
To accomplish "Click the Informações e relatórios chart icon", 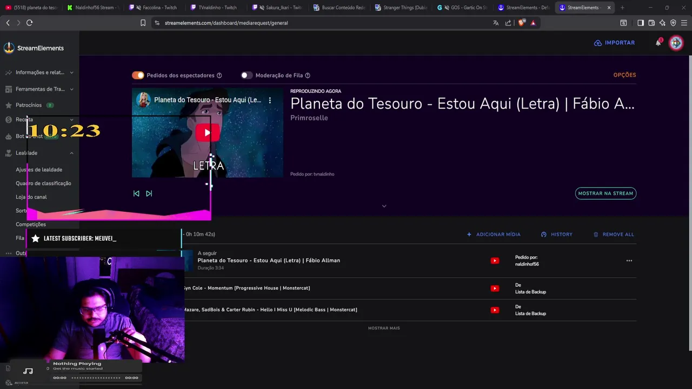I will pos(9,72).
